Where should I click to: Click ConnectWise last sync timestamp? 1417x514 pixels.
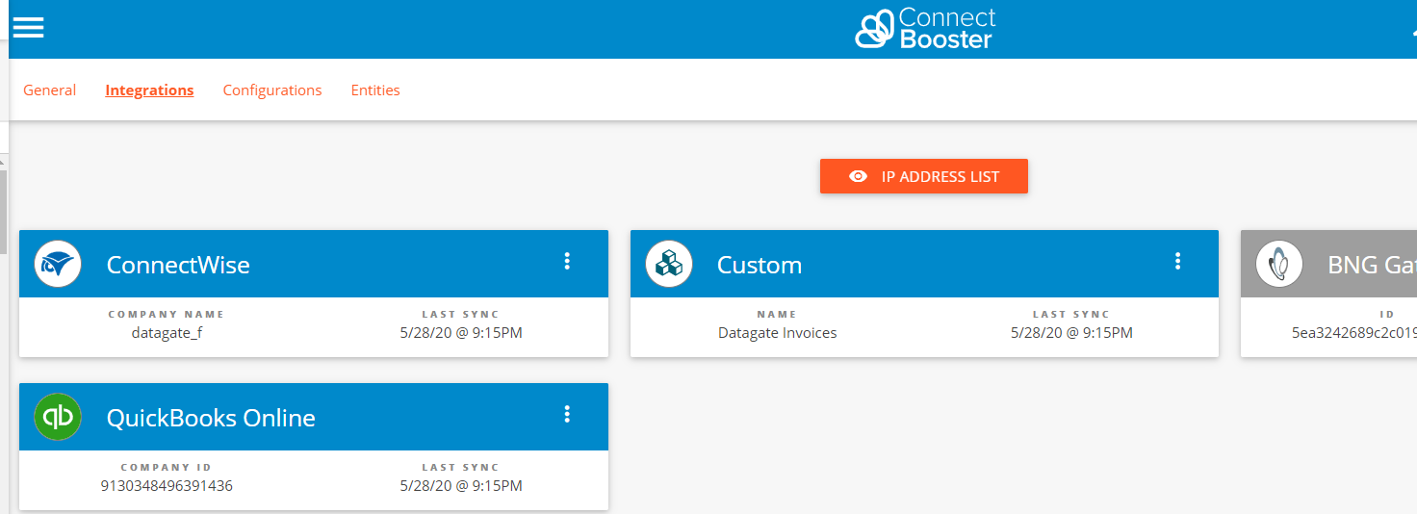pos(461,333)
